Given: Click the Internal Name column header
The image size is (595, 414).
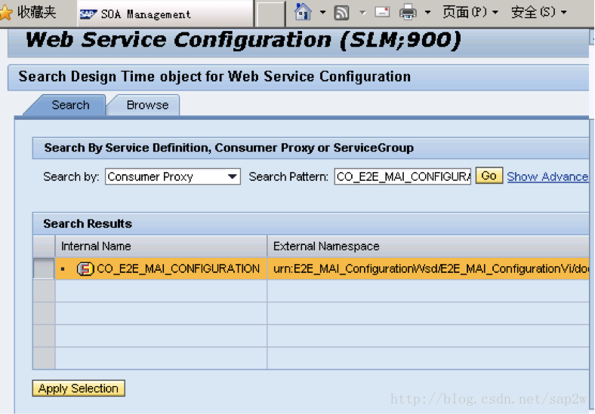Looking at the screenshot, I should pyautogui.click(x=162, y=247).
